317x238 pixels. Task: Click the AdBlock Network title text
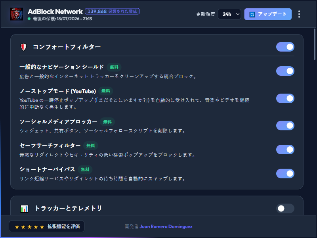click(55, 12)
